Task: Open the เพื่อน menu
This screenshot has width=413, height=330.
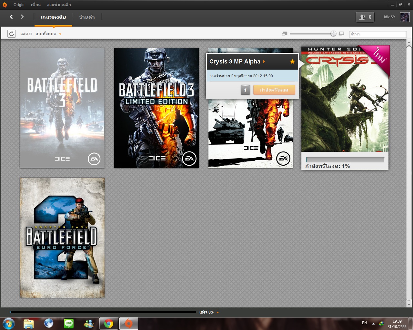Action: pyautogui.click(x=36, y=5)
